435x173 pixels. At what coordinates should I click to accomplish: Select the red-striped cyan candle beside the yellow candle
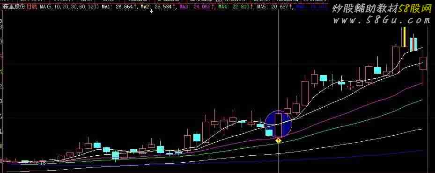tap(413, 44)
